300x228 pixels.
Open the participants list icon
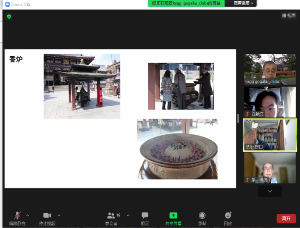tap(111, 215)
